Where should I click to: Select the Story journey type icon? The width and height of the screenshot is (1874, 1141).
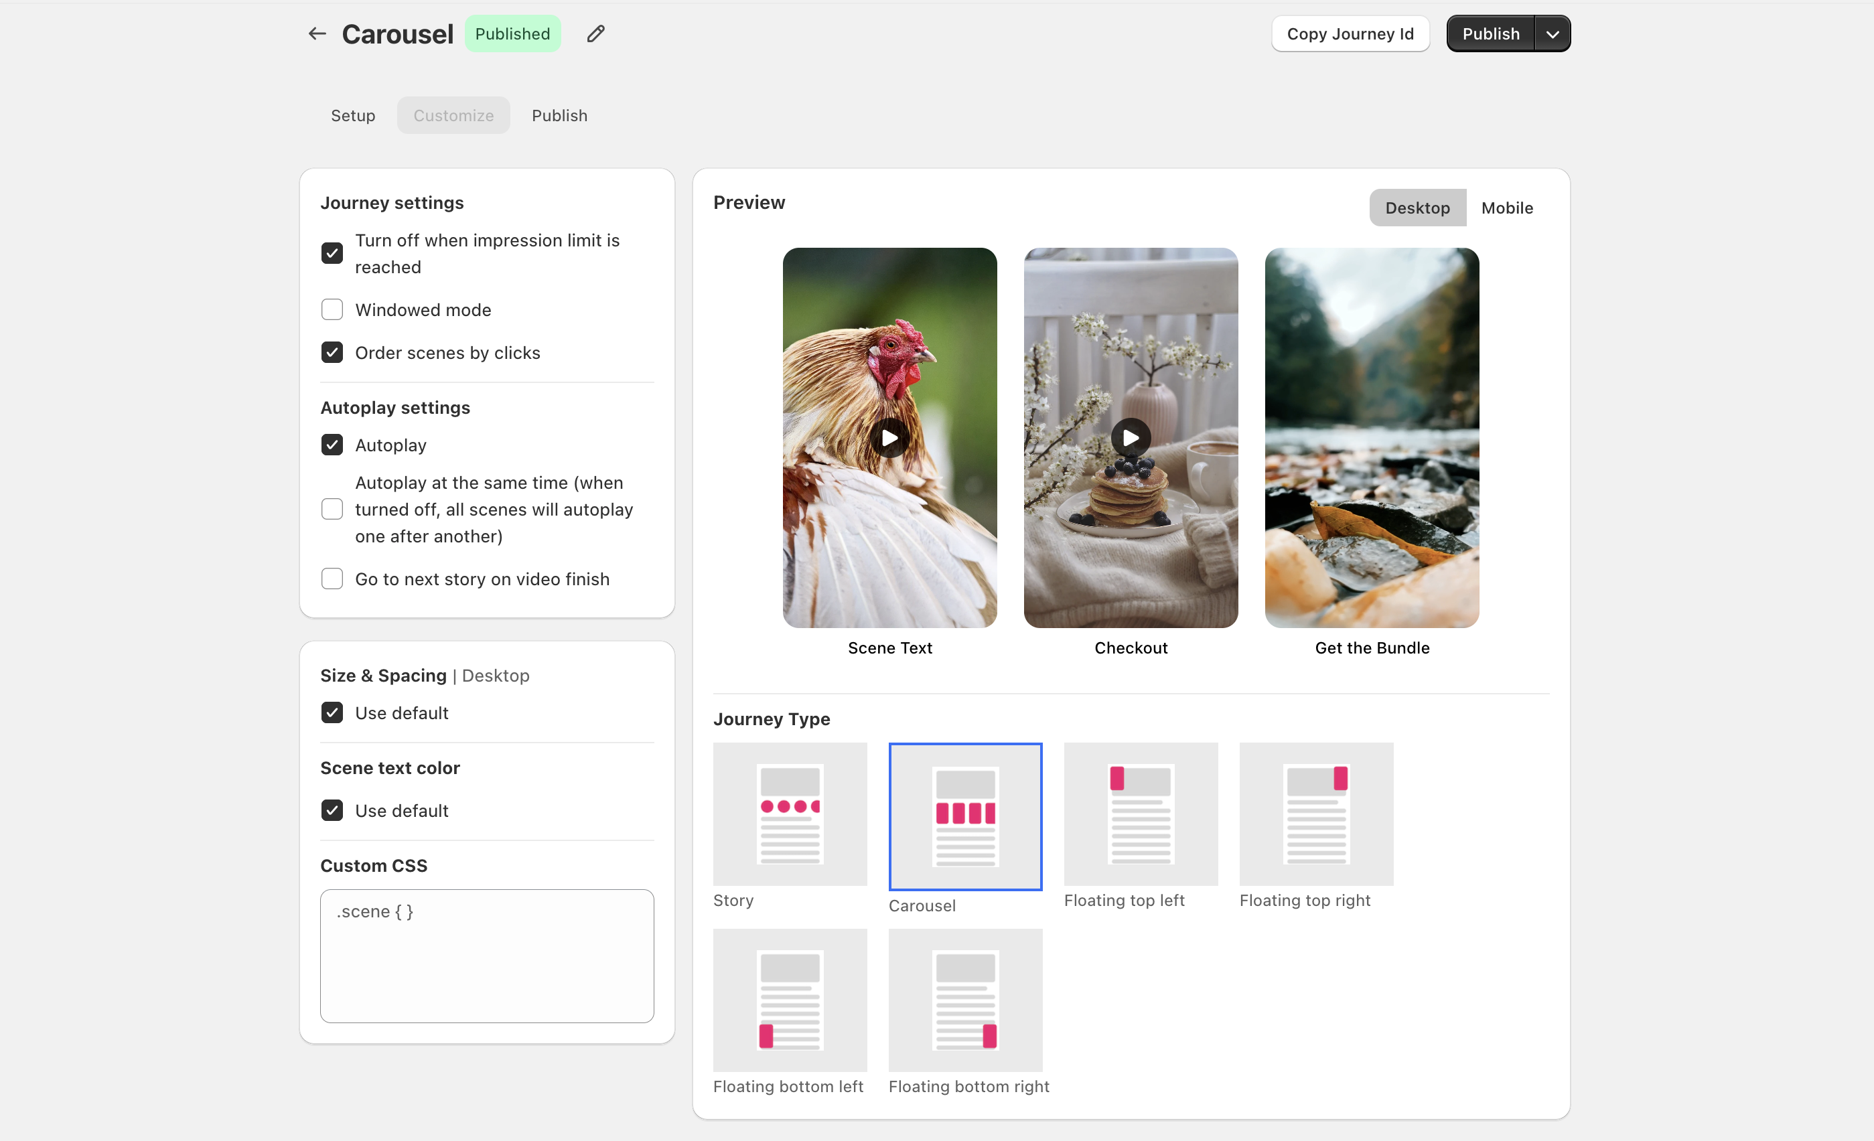[x=790, y=814]
